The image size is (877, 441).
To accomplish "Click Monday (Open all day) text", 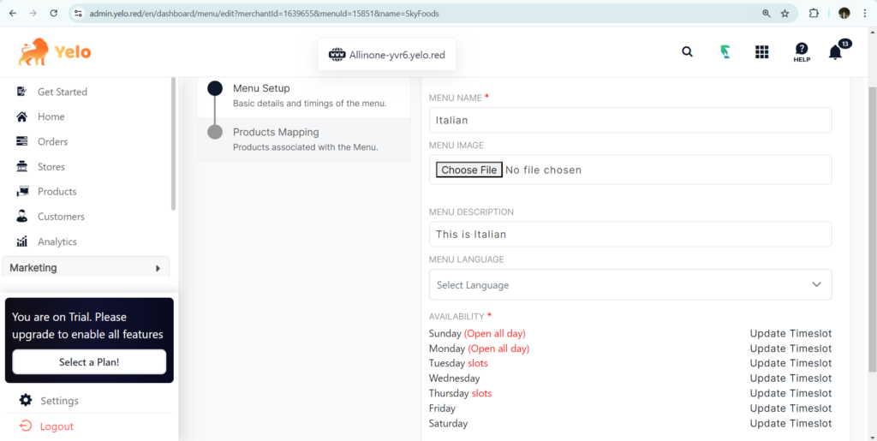I will [479, 349].
